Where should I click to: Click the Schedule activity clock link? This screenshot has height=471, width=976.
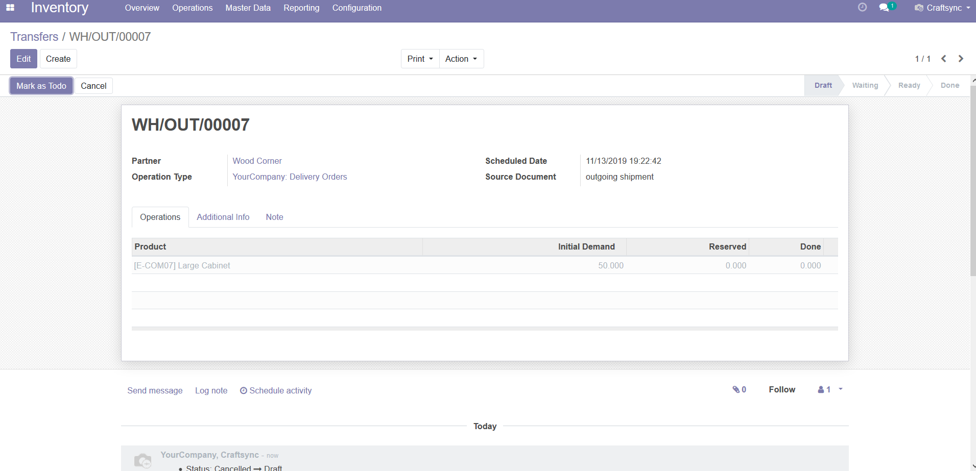(x=276, y=390)
